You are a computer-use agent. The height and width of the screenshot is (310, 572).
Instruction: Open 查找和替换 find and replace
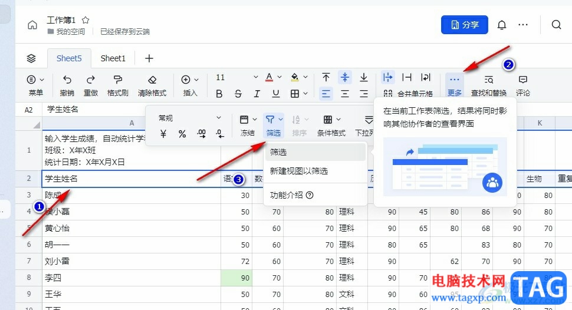click(x=489, y=85)
